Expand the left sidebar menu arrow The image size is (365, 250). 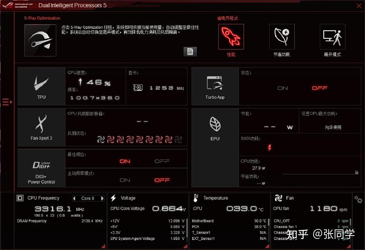(6, 102)
